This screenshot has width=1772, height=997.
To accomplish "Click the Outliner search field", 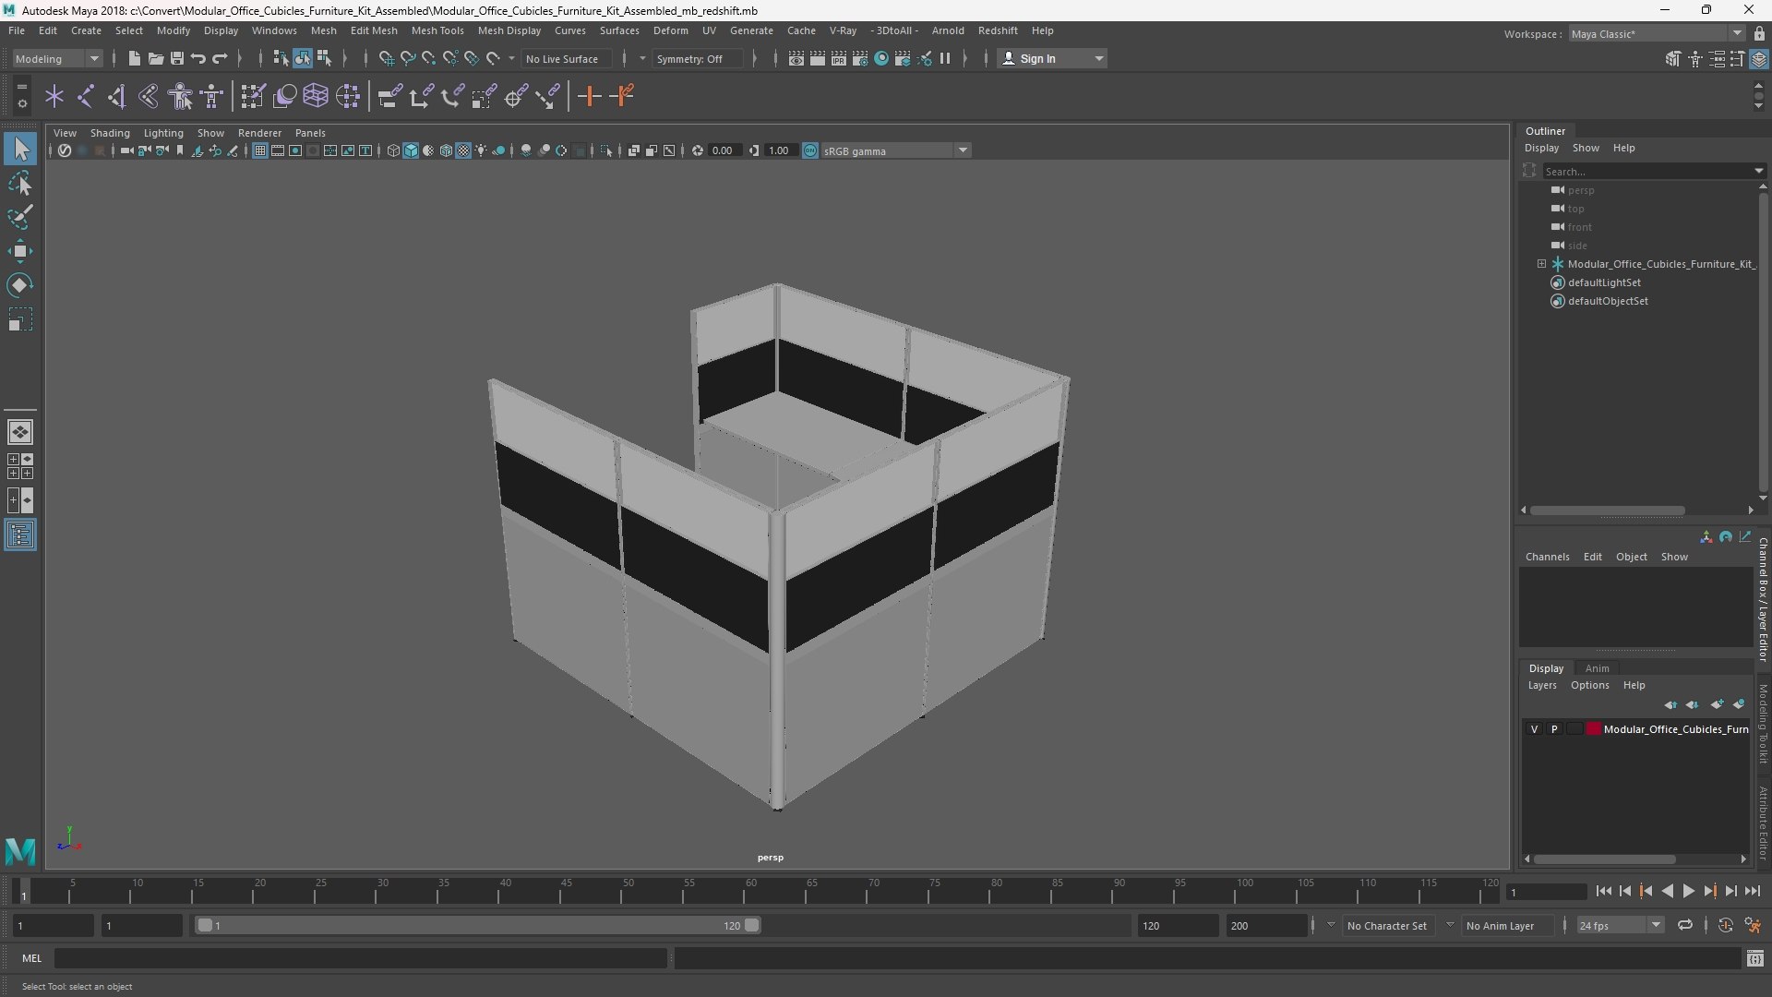I will (1649, 171).
